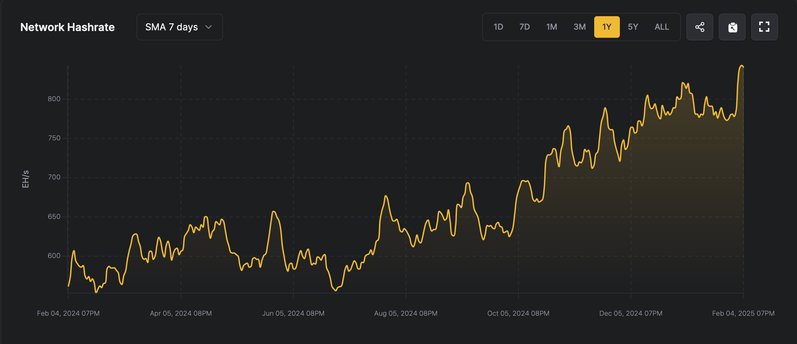Click the Network Hashrate title

[67, 27]
